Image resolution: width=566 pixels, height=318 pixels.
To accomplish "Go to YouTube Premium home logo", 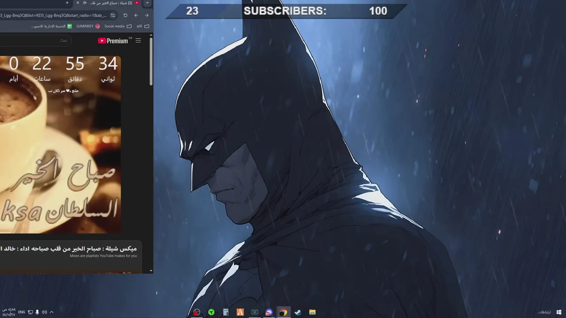I will click(113, 41).
